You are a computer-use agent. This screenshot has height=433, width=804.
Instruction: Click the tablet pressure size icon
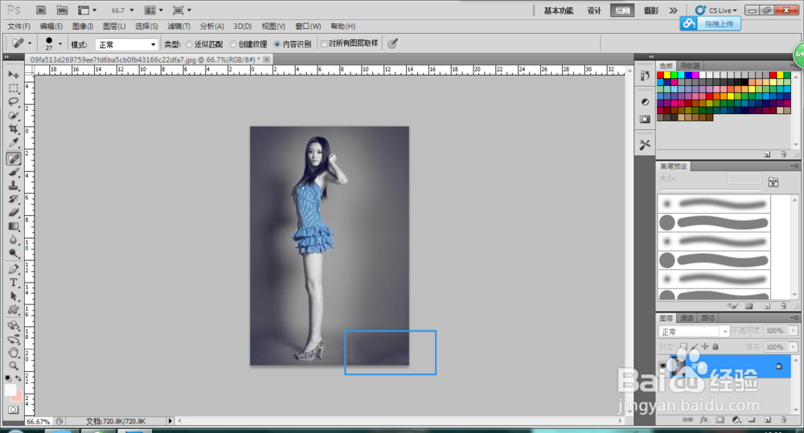pos(392,43)
